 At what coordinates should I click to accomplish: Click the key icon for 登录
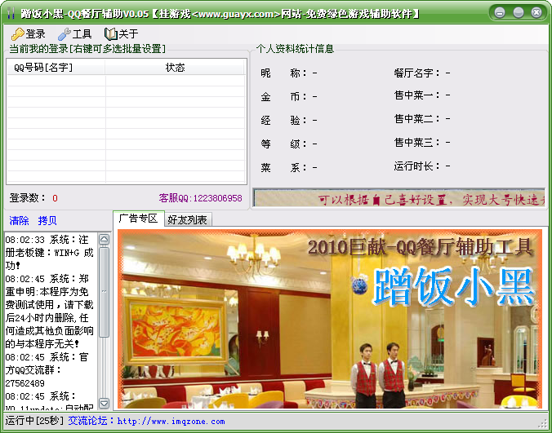click(17, 34)
